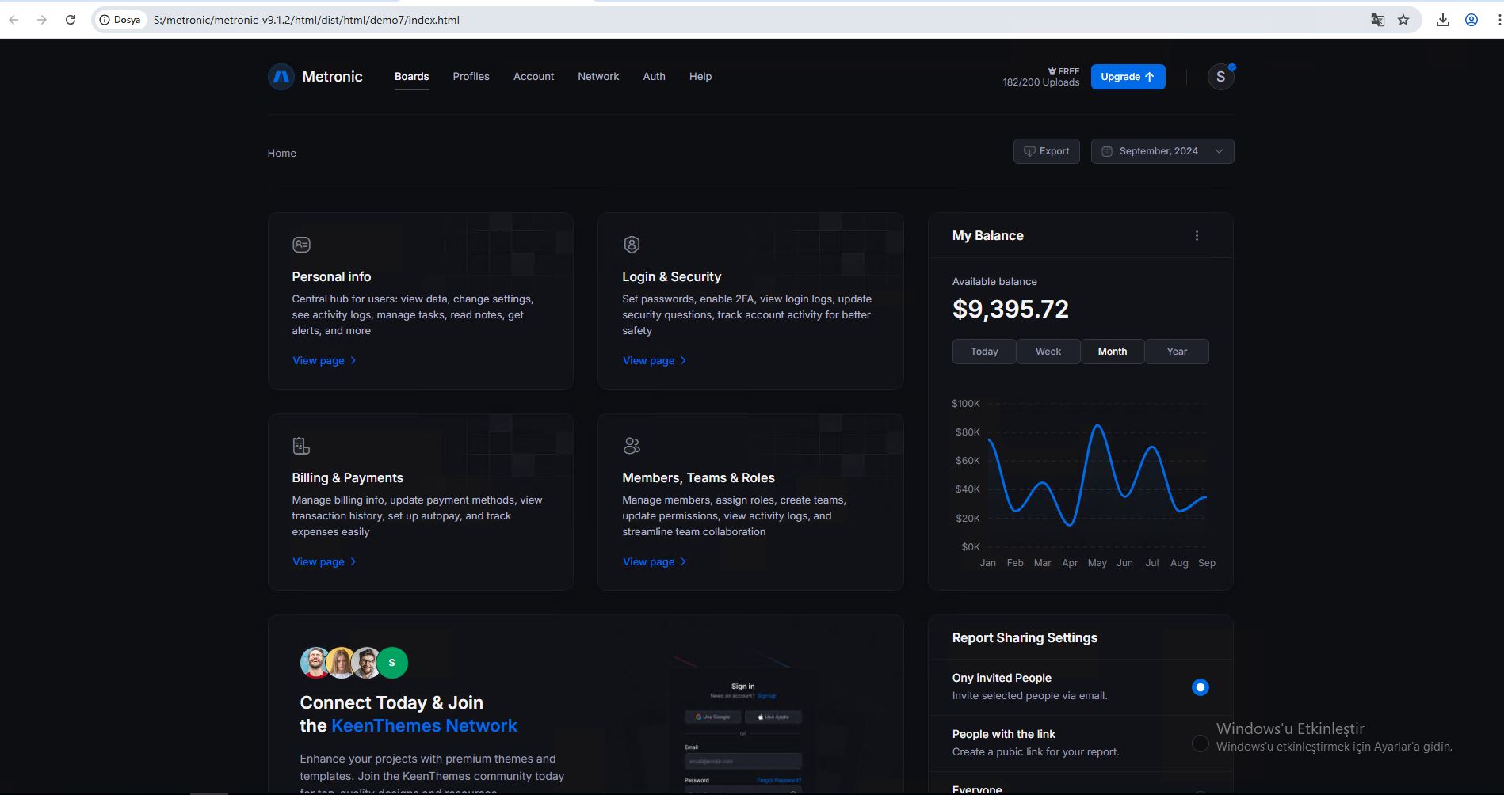Viewport: 1504px width, 795px height.
Task: Open the Profiles navigation menu
Action: [x=471, y=77]
